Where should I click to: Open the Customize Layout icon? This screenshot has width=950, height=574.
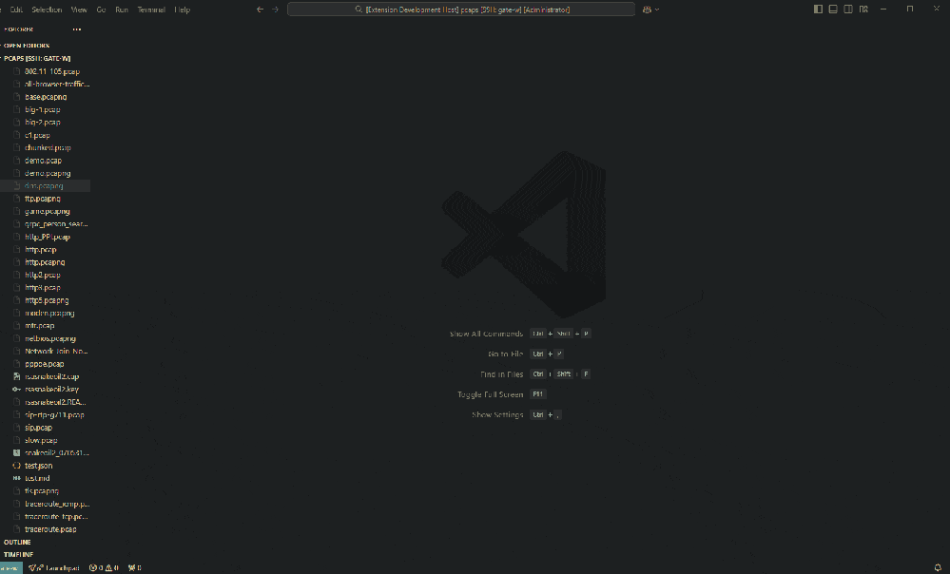(863, 10)
